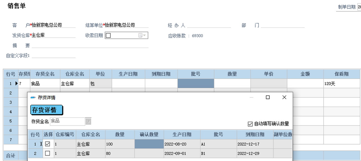Click the 摘要 text field
This screenshot has height=161, width=361.
point(90,45)
